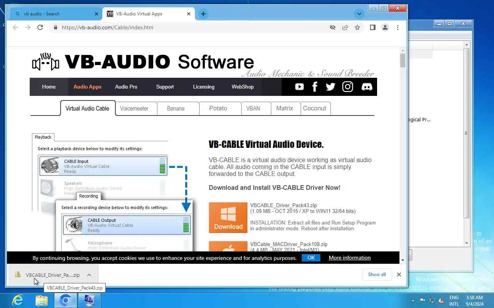494x308 pixels.
Task: Open the Audio Apps menu item
Action: tap(88, 87)
